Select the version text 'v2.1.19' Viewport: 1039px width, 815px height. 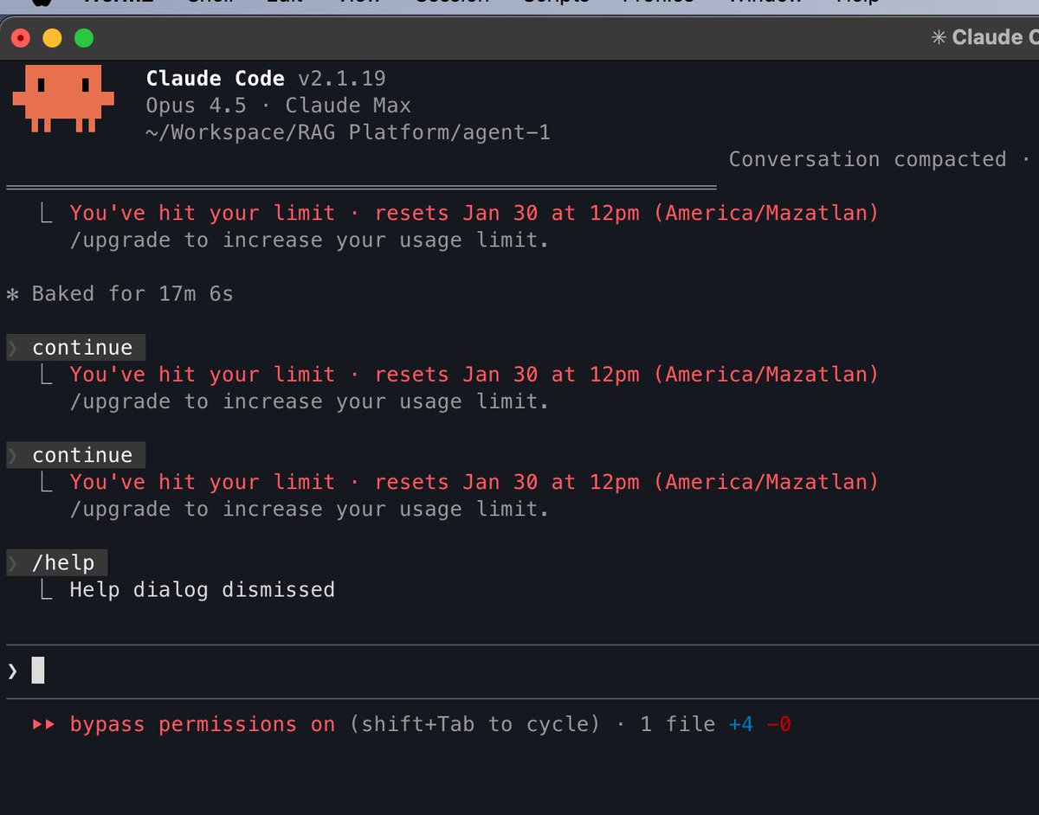tap(342, 79)
